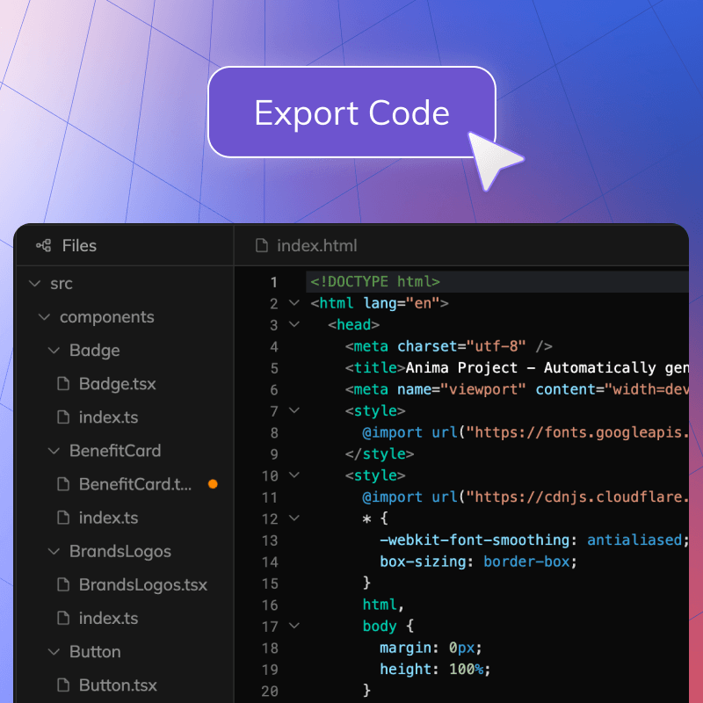Fold the style block at line 10
703x703 pixels.
tap(294, 475)
